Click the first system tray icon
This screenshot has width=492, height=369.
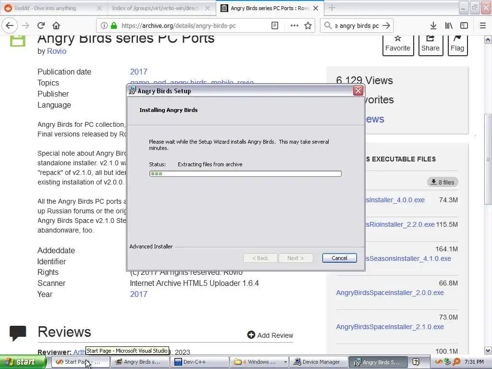click(x=439, y=362)
